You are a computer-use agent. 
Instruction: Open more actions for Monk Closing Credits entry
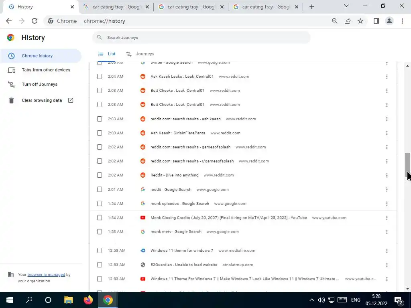387,218
